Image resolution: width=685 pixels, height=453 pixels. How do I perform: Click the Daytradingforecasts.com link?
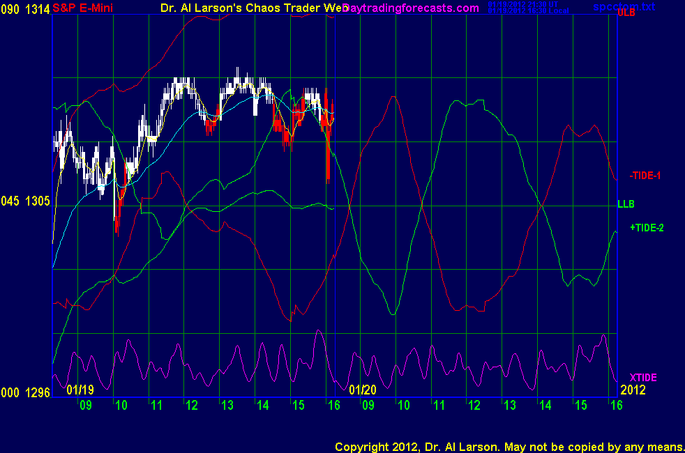[x=412, y=8]
